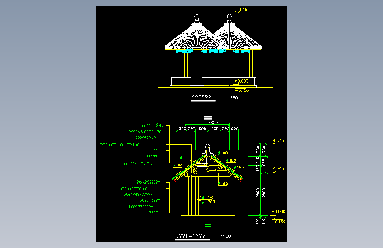Screen dimensions: 383x248
Task: Click the annotation starting with 100
Action: (x=140, y=207)
